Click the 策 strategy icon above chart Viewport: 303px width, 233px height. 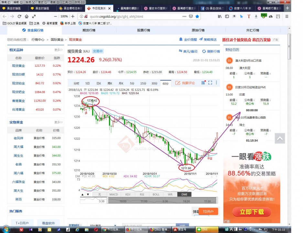click(203, 83)
